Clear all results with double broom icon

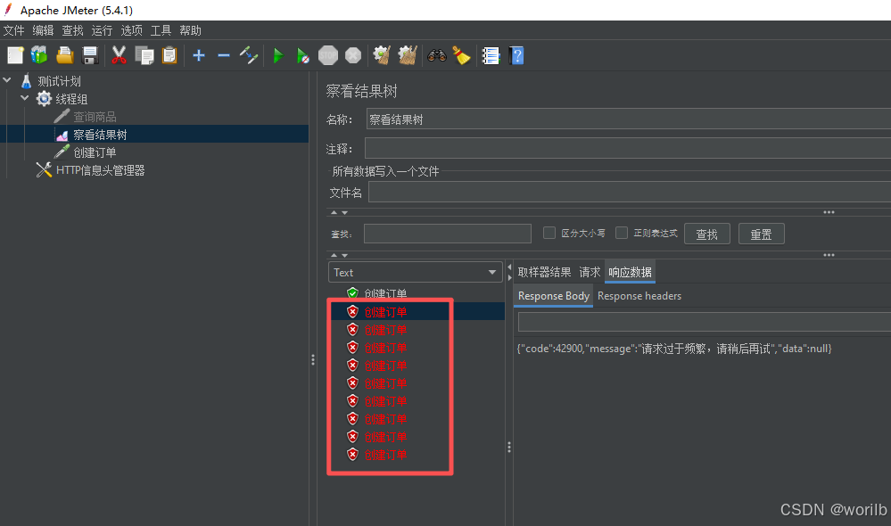click(408, 55)
